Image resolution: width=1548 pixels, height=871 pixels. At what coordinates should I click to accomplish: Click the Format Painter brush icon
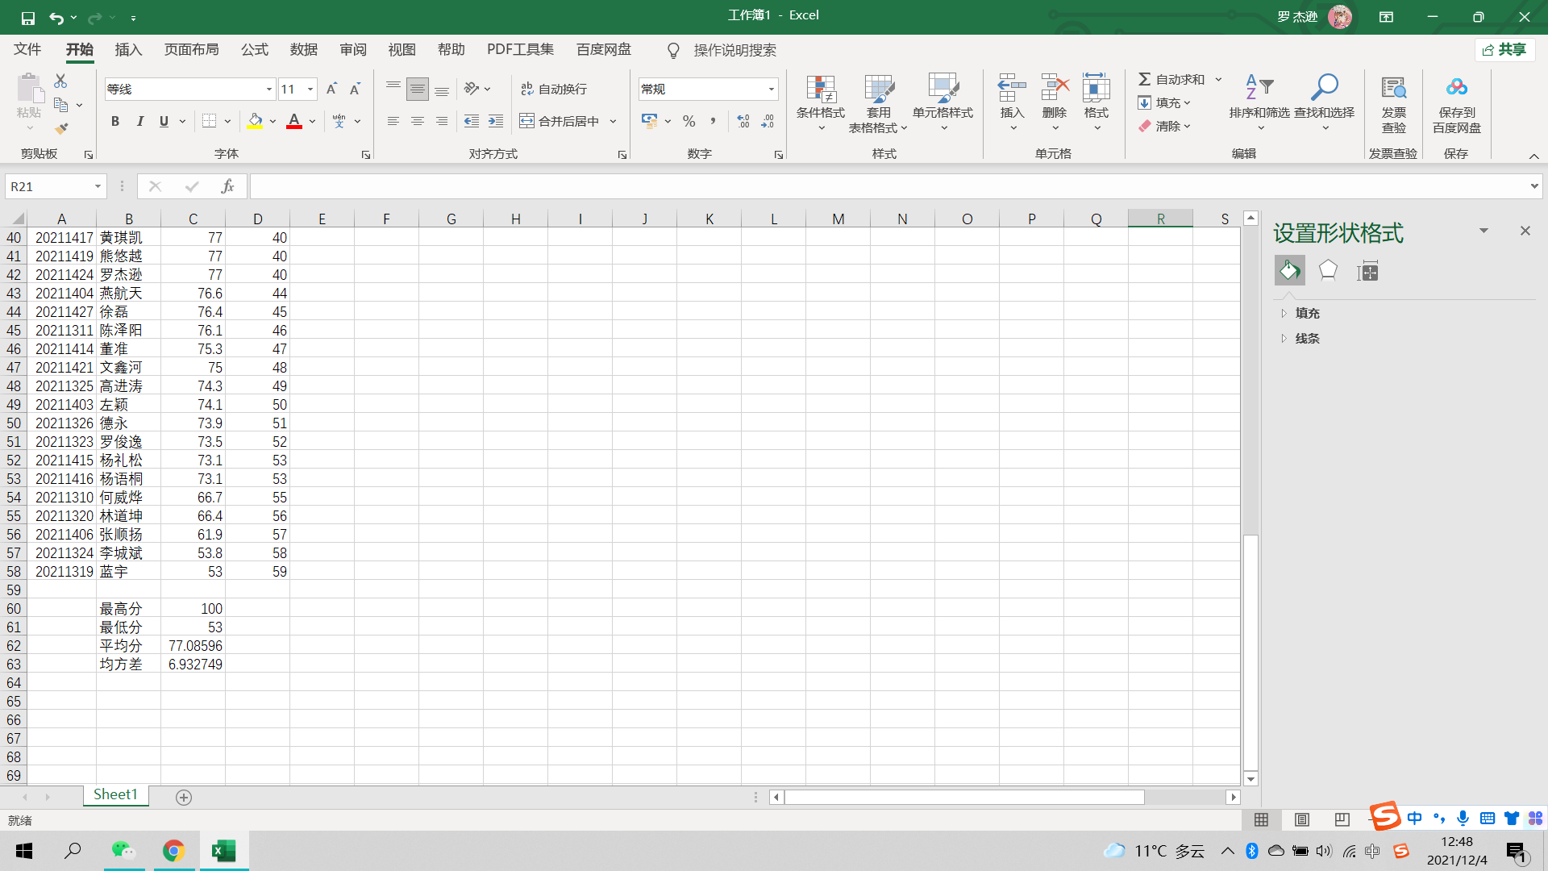coord(61,128)
